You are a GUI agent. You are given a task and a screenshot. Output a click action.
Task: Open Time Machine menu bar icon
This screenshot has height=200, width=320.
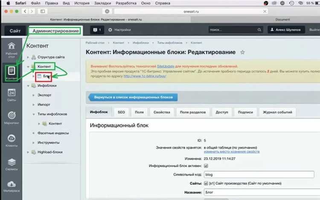point(291,3)
